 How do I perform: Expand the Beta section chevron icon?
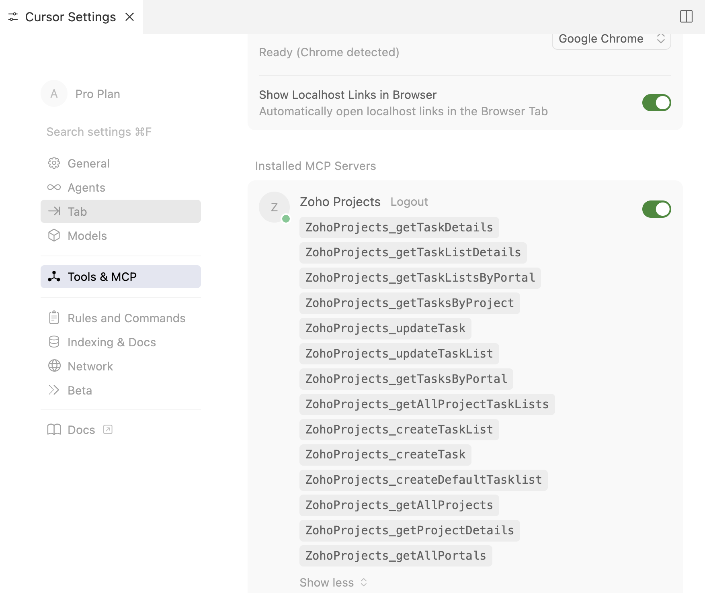point(54,390)
